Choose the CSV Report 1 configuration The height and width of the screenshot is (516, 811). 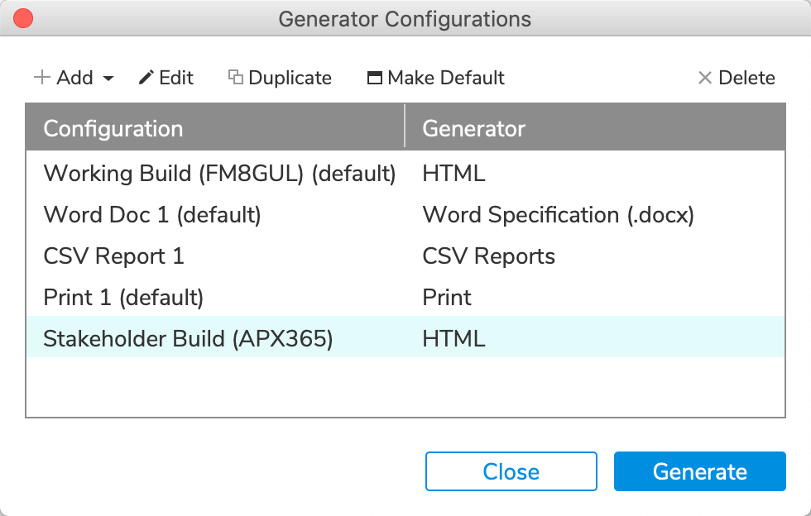(113, 256)
